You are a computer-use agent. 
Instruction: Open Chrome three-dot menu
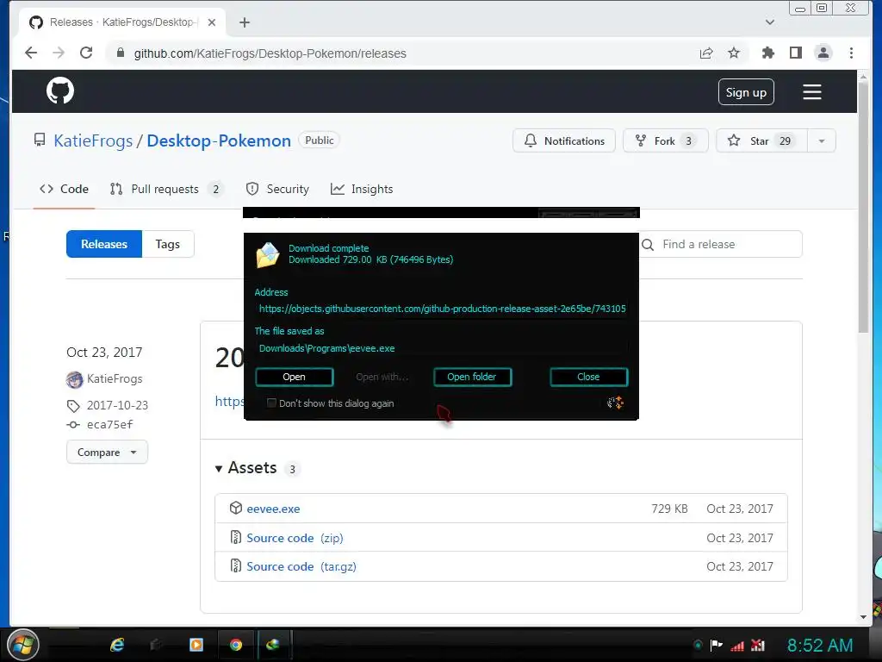pos(851,53)
